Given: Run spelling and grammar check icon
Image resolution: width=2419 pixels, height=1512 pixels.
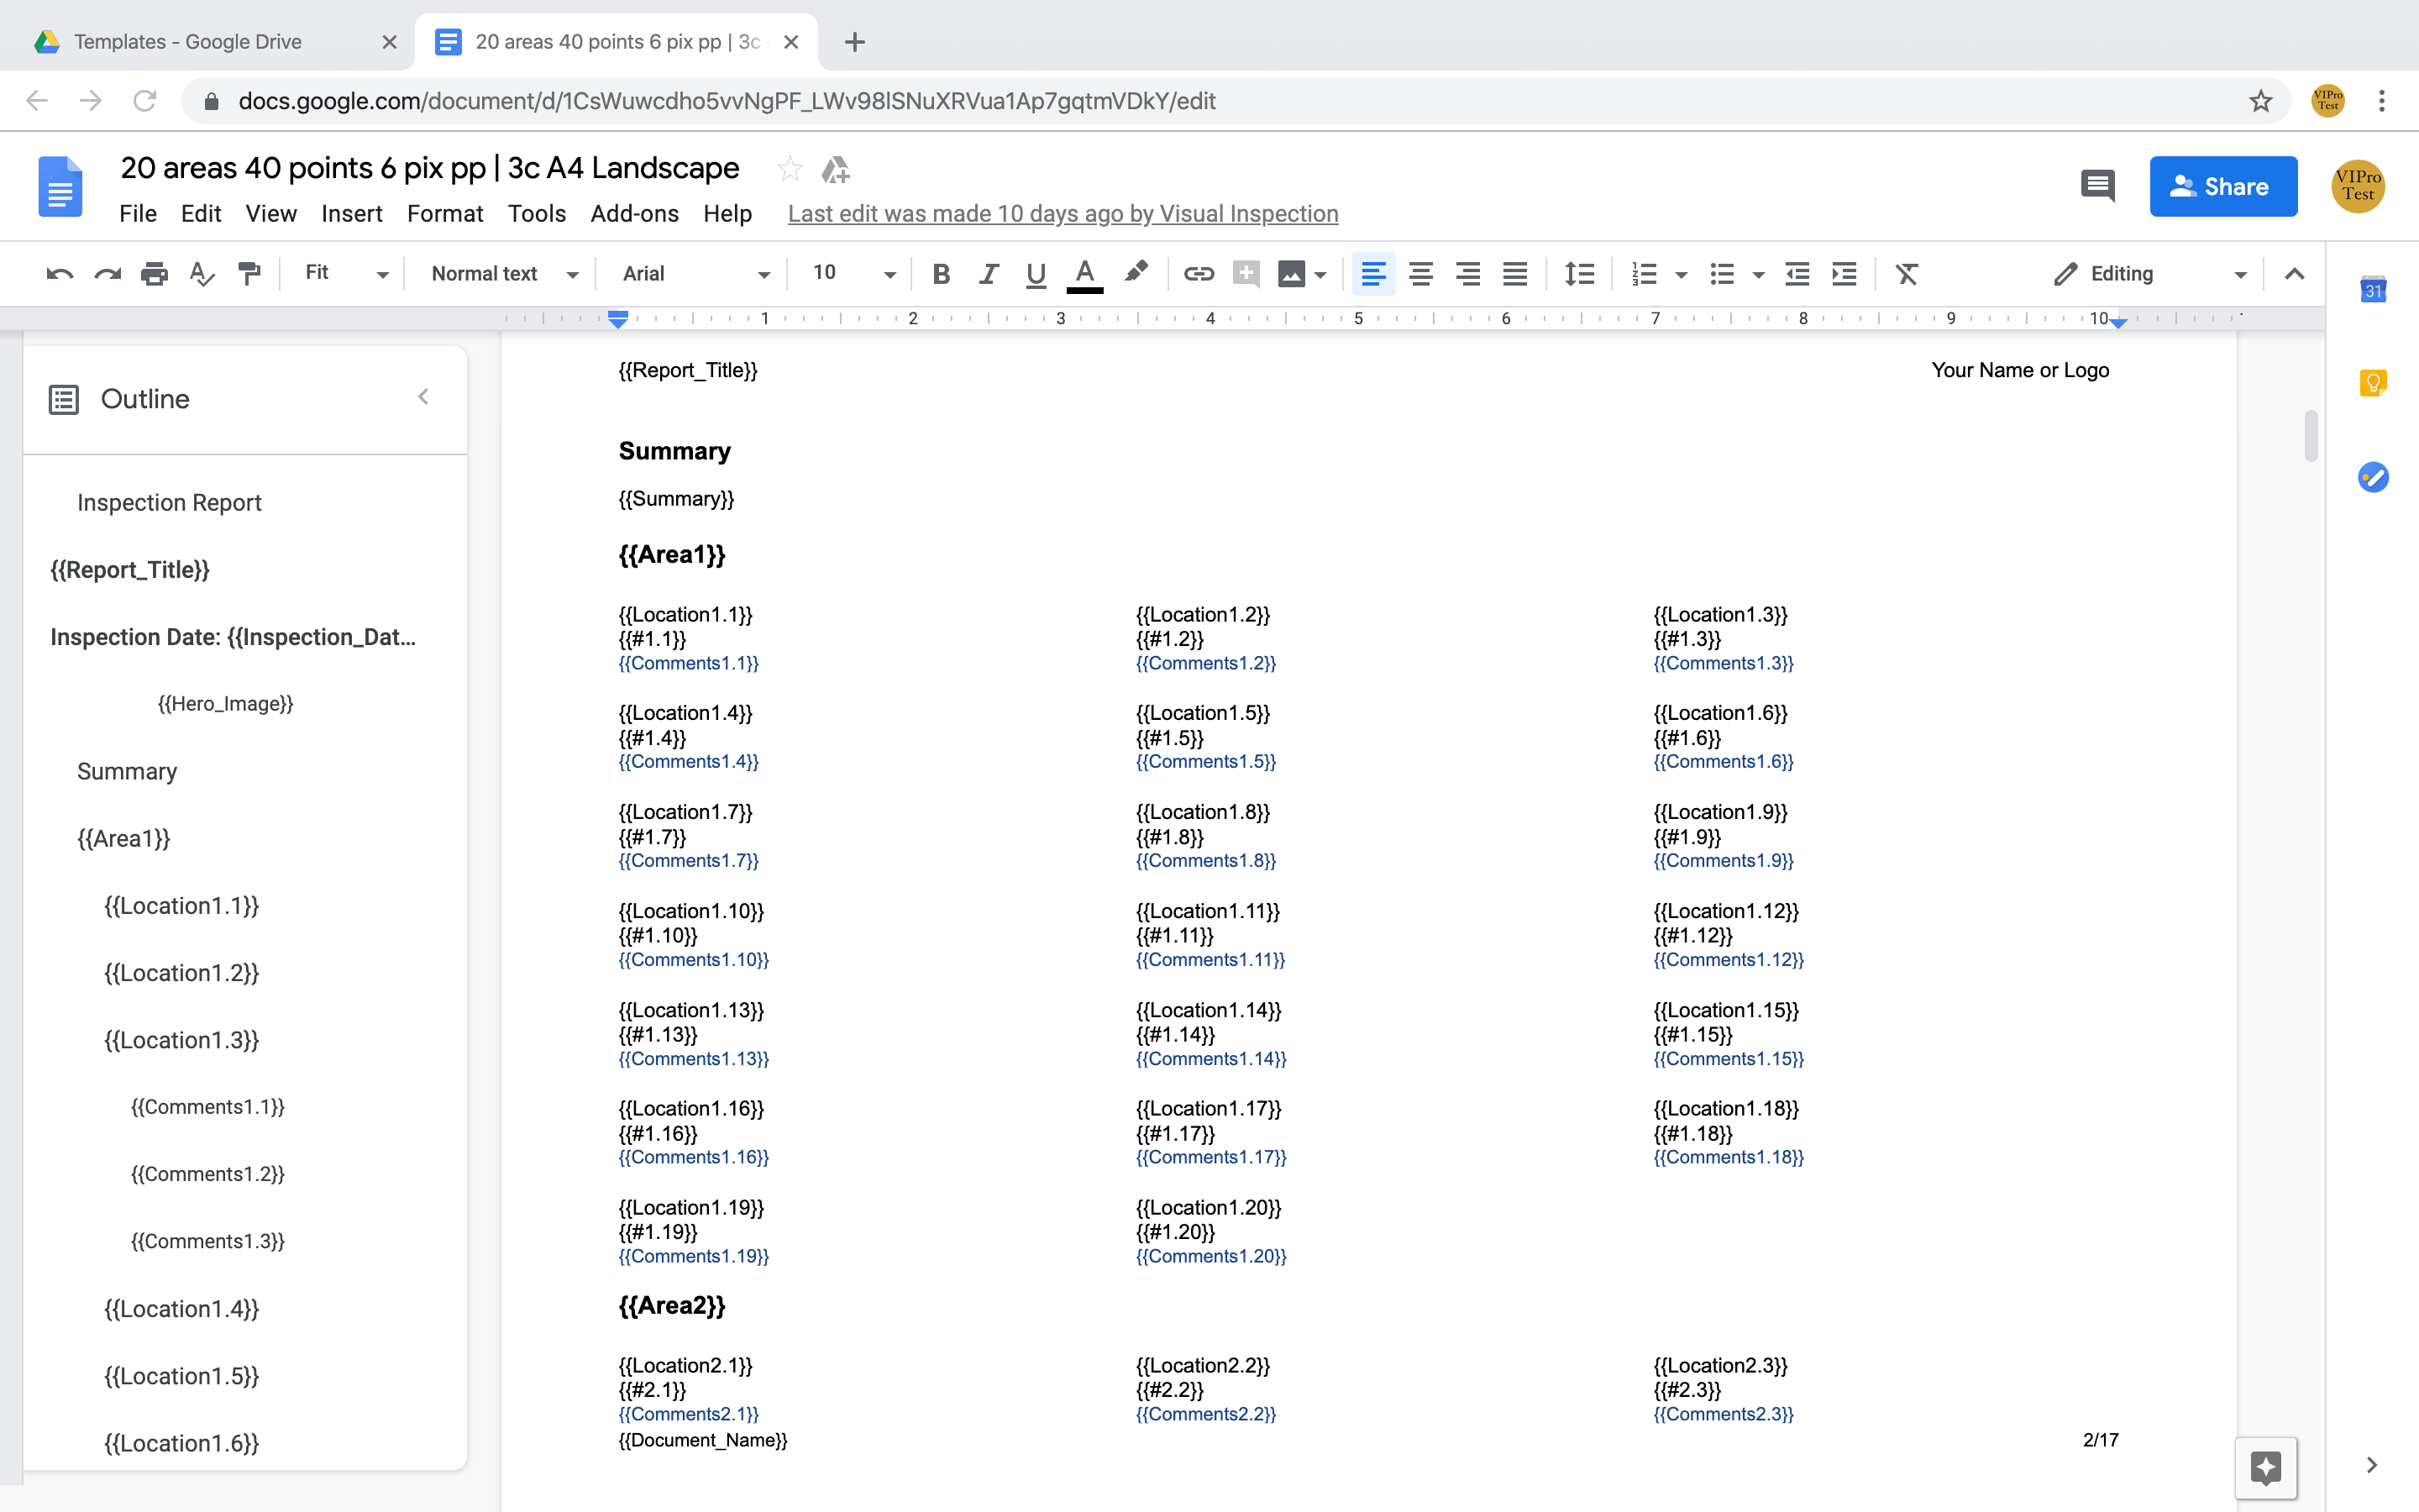Looking at the screenshot, I should click(x=201, y=274).
